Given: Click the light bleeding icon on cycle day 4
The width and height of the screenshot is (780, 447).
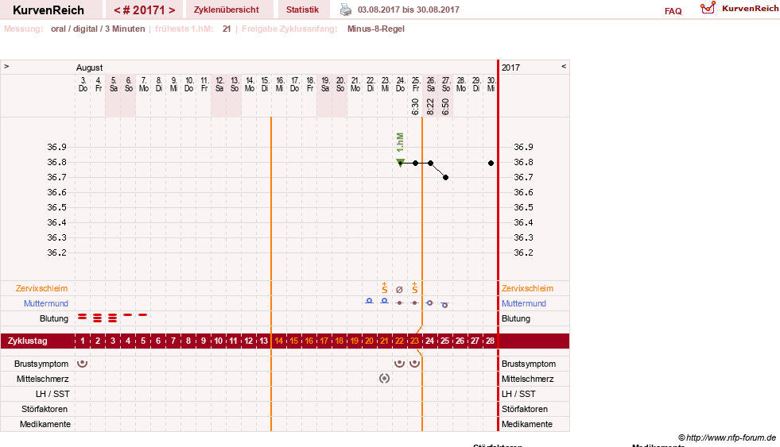Looking at the screenshot, I should 128,315.
